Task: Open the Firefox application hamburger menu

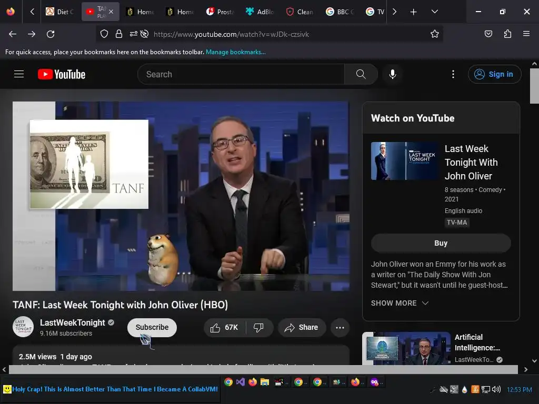Action: click(526, 34)
